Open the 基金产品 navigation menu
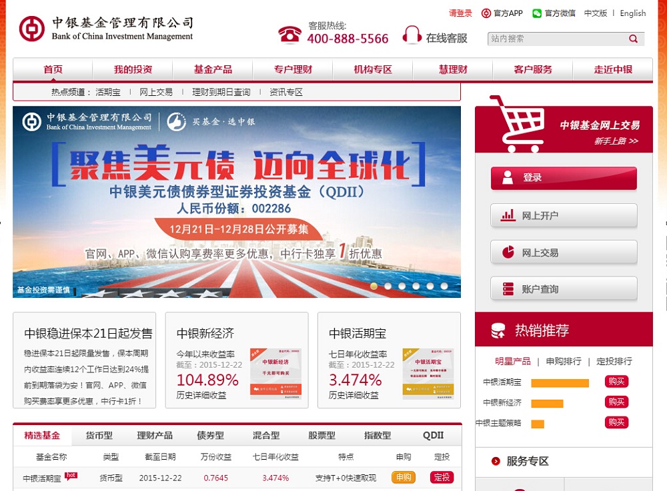 [213, 69]
